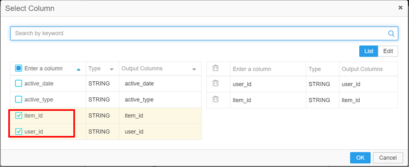Enable the active_type column checkbox

pyautogui.click(x=19, y=99)
